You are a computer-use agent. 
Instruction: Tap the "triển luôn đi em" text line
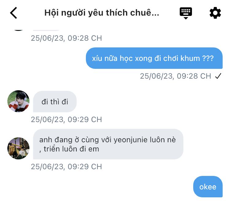coord(69,149)
